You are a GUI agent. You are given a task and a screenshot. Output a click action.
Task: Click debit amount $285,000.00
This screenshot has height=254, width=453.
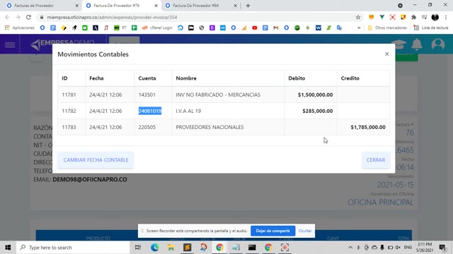[318, 111]
